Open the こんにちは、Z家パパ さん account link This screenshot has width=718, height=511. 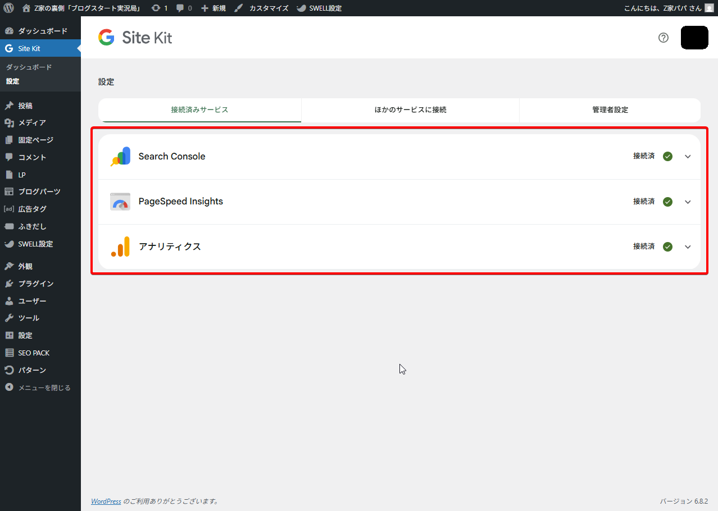(663, 8)
